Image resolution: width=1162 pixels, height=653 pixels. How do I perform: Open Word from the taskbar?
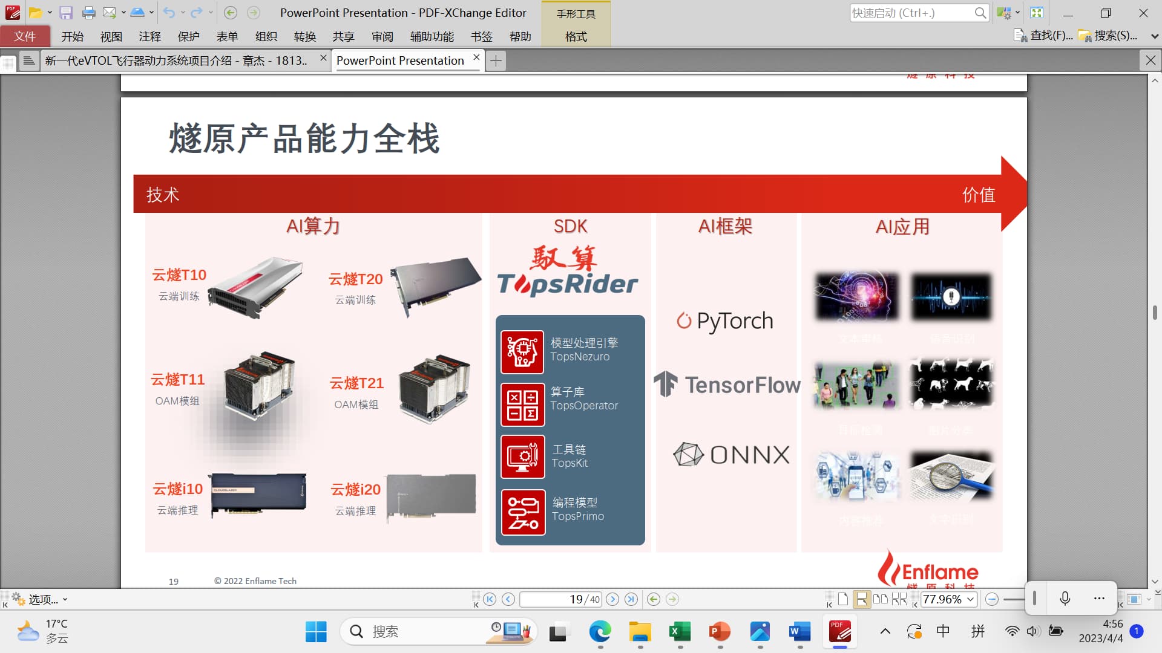click(800, 632)
